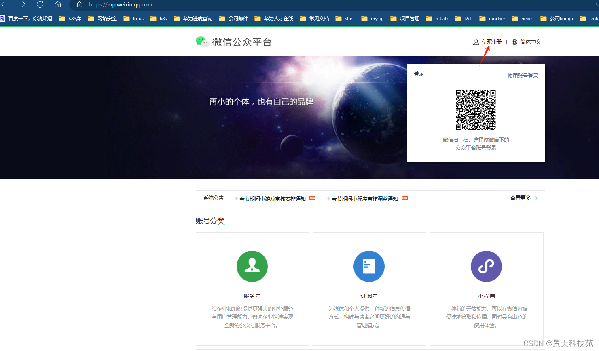Click the 订阅号 card title
The height and width of the screenshot is (351, 599).
[369, 296]
